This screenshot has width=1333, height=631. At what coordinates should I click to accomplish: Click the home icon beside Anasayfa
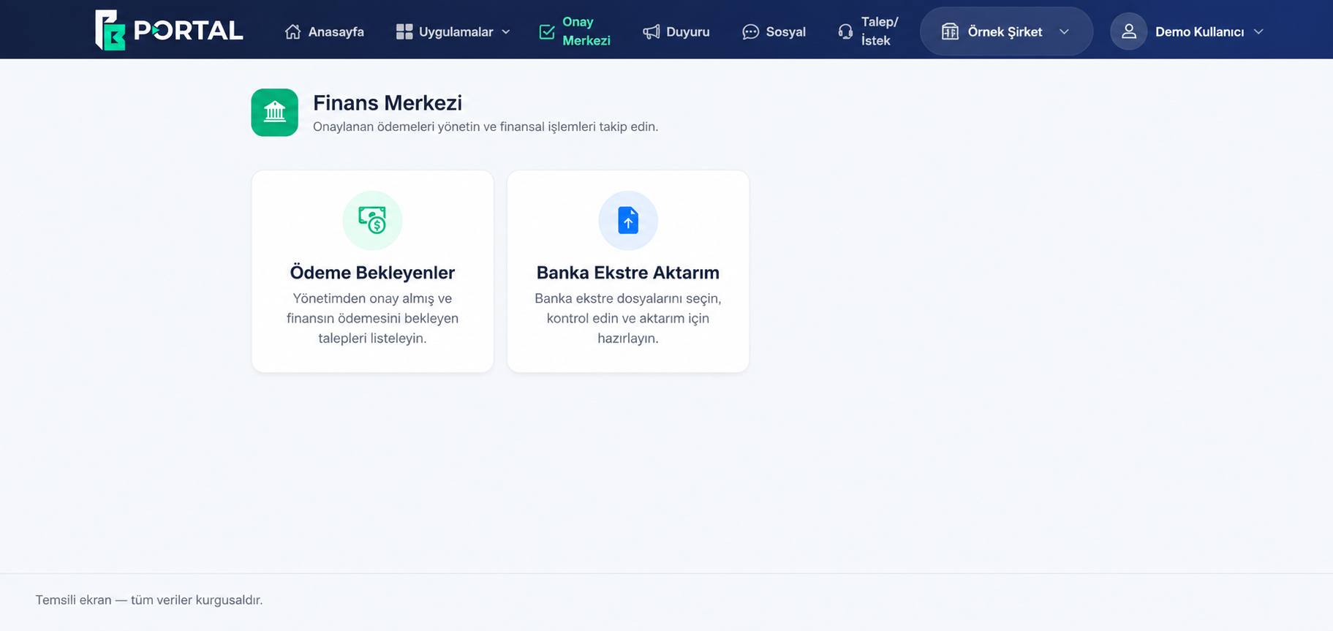pos(292,31)
